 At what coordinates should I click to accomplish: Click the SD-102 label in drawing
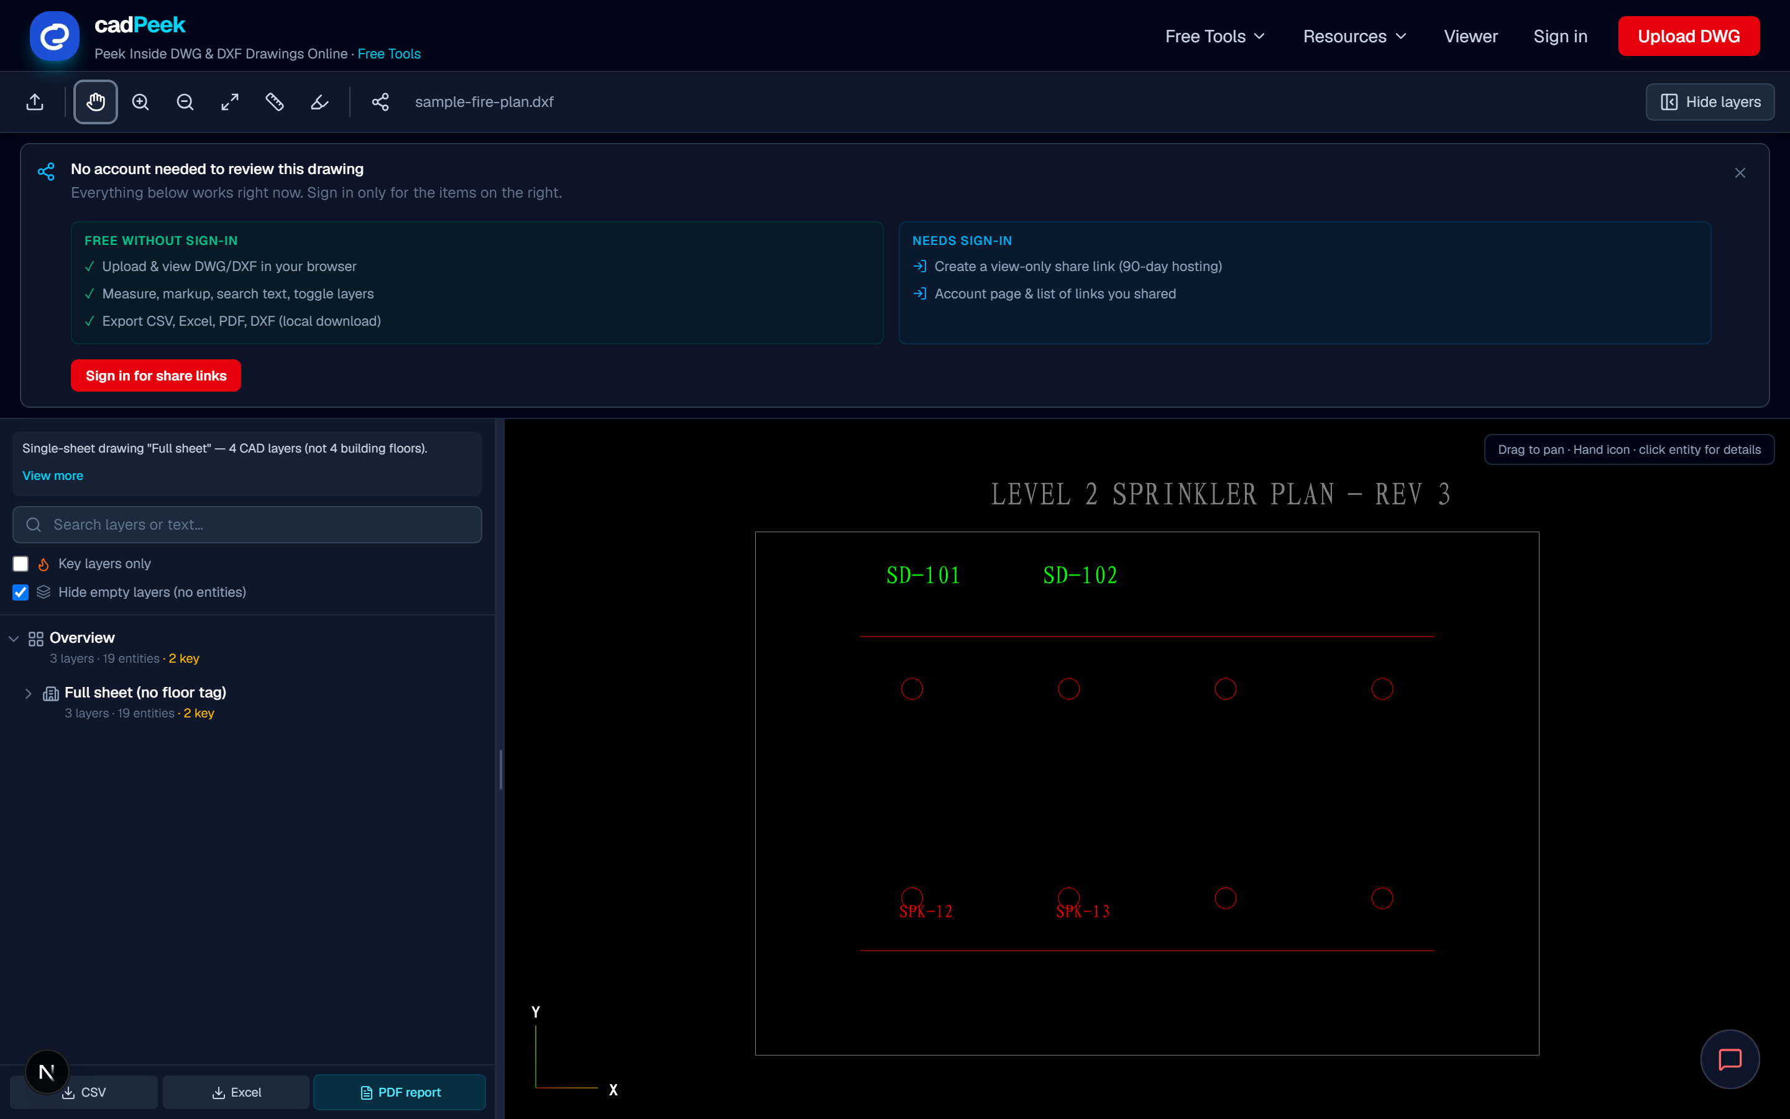click(1080, 575)
